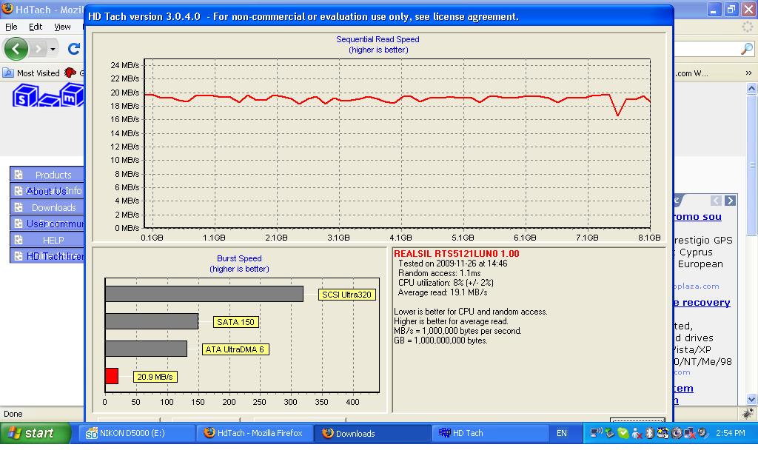This screenshot has height=473, width=758.
Task: Select the HD Tach taskbar button
Action: click(490, 433)
